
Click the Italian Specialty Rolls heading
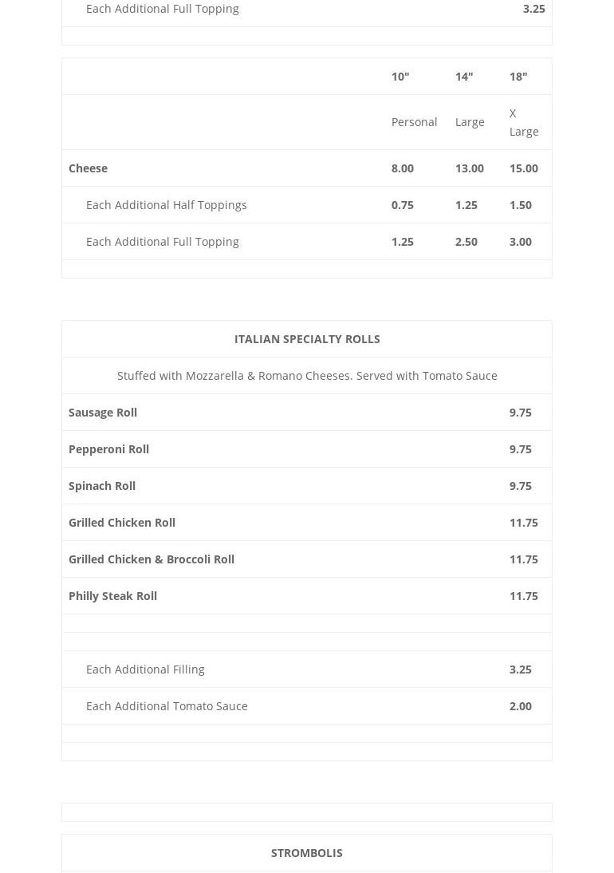click(x=307, y=338)
